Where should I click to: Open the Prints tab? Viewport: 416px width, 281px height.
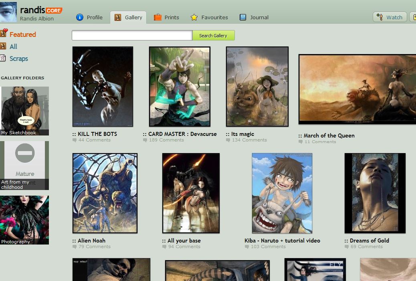click(167, 17)
